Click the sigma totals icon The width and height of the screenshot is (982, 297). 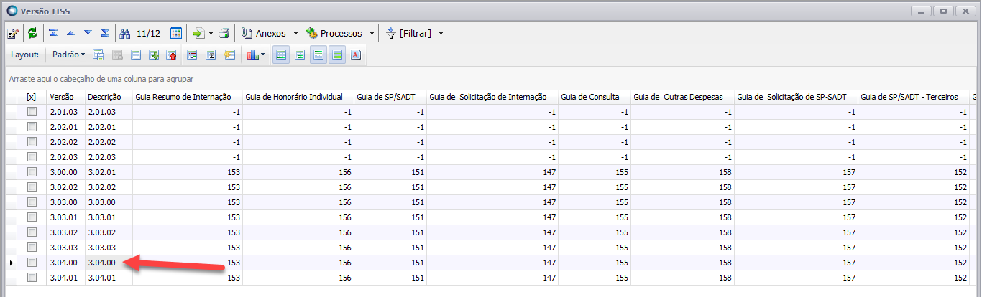click(211, 55)
